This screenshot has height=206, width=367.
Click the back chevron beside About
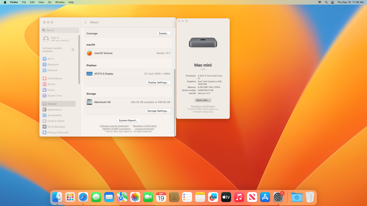click(86, 22)
